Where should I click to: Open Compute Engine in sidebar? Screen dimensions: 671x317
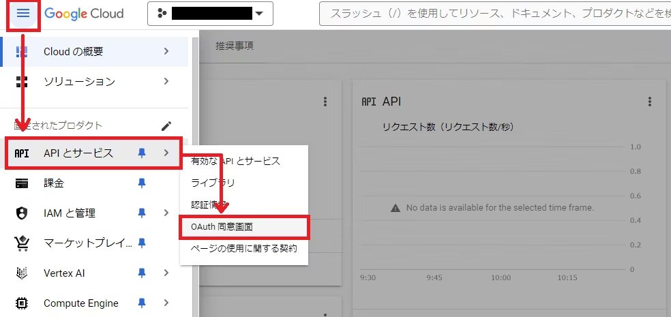coord(94,303)
